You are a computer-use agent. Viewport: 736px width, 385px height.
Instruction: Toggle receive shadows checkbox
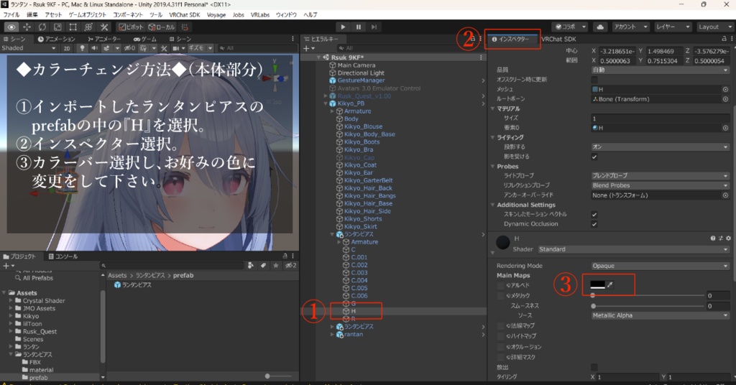(x=594, y=157)
